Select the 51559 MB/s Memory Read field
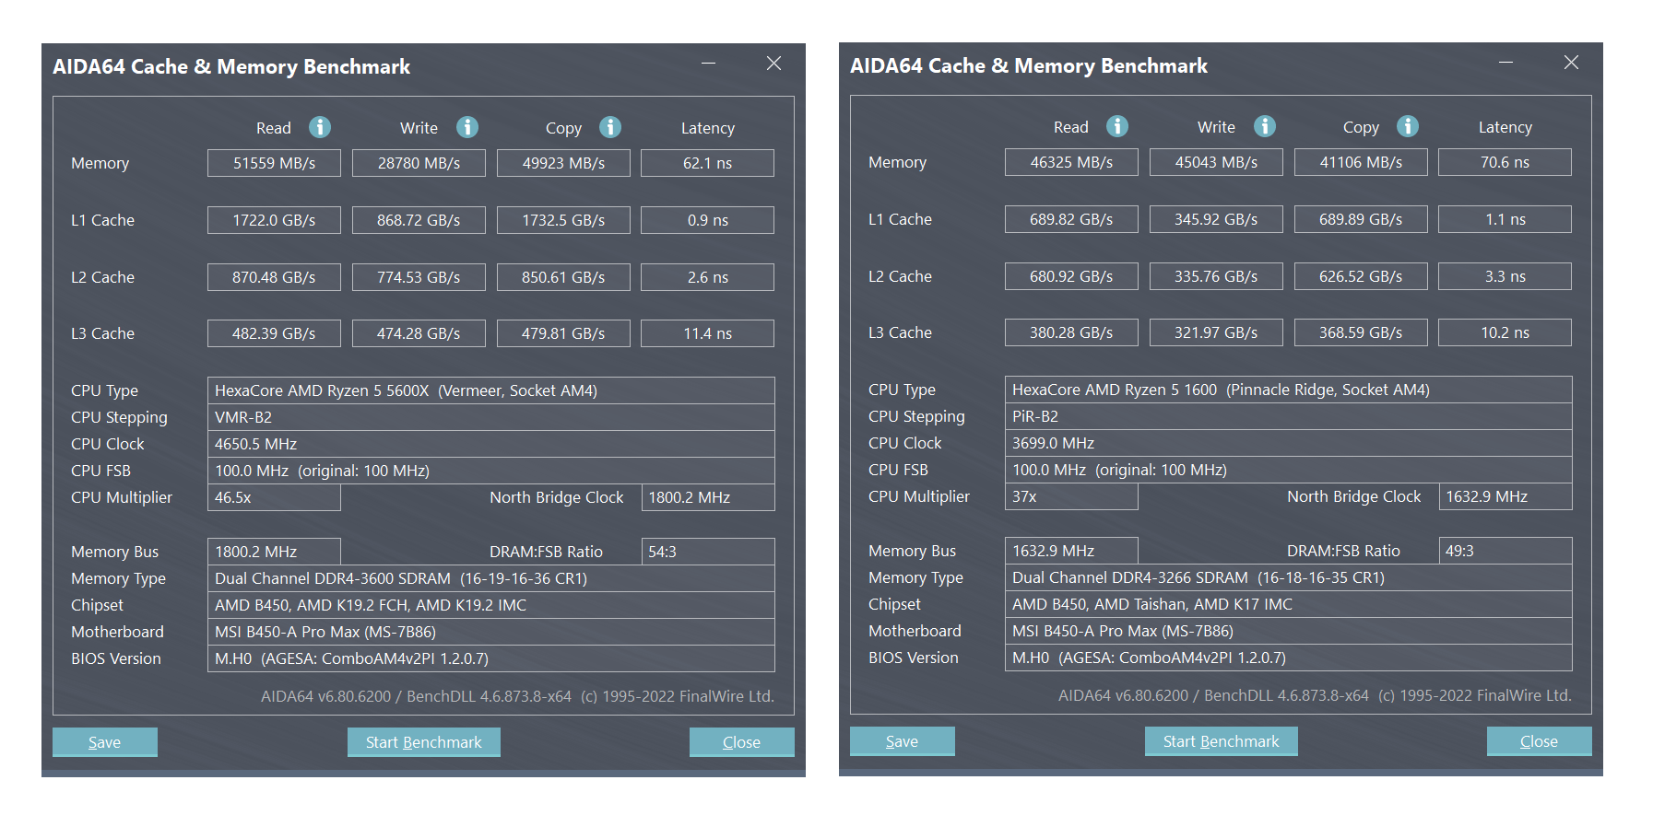1653x815 pixels. pos(274,163)
